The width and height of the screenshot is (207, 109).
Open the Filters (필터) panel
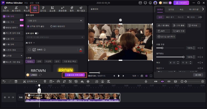pos(72,9)
